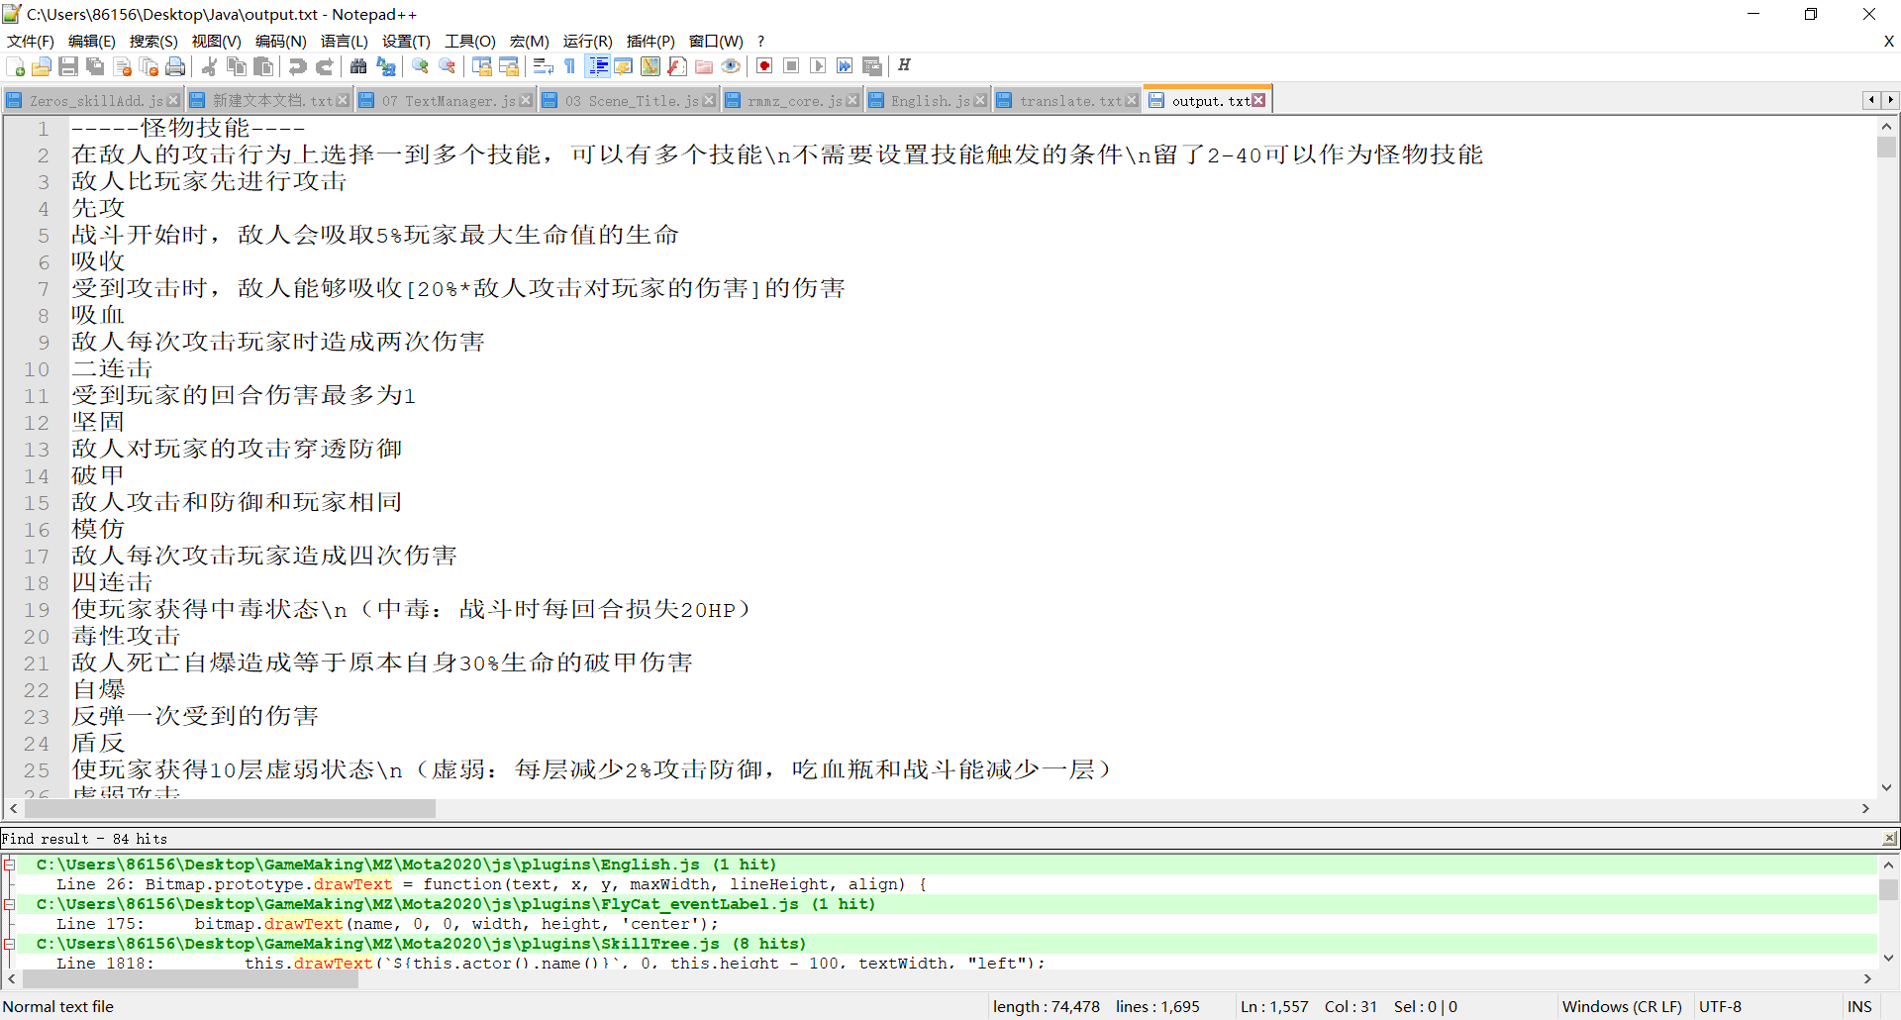
Task: Close the Find result panel
Action: [1890, 839]
